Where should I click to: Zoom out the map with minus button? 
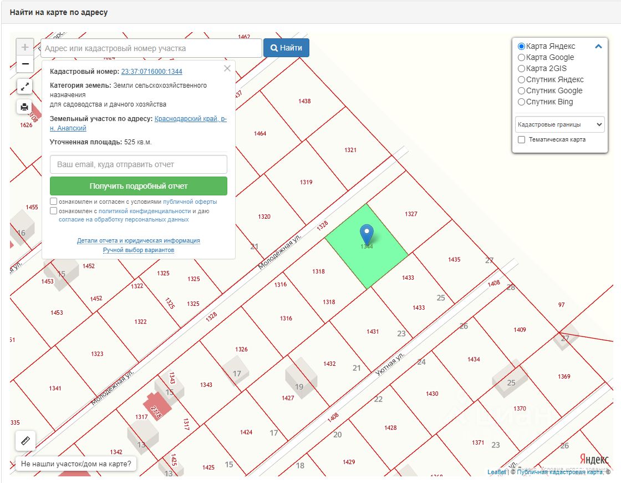click(24, 64)
